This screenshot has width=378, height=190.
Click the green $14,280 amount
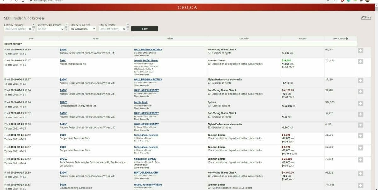click(286, 60)
